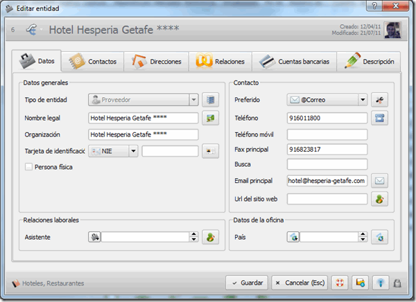The width and height of the screenshot is (416, 302).
Task: Click the picture icon beside Nombre legal
Action: point(210,118)
